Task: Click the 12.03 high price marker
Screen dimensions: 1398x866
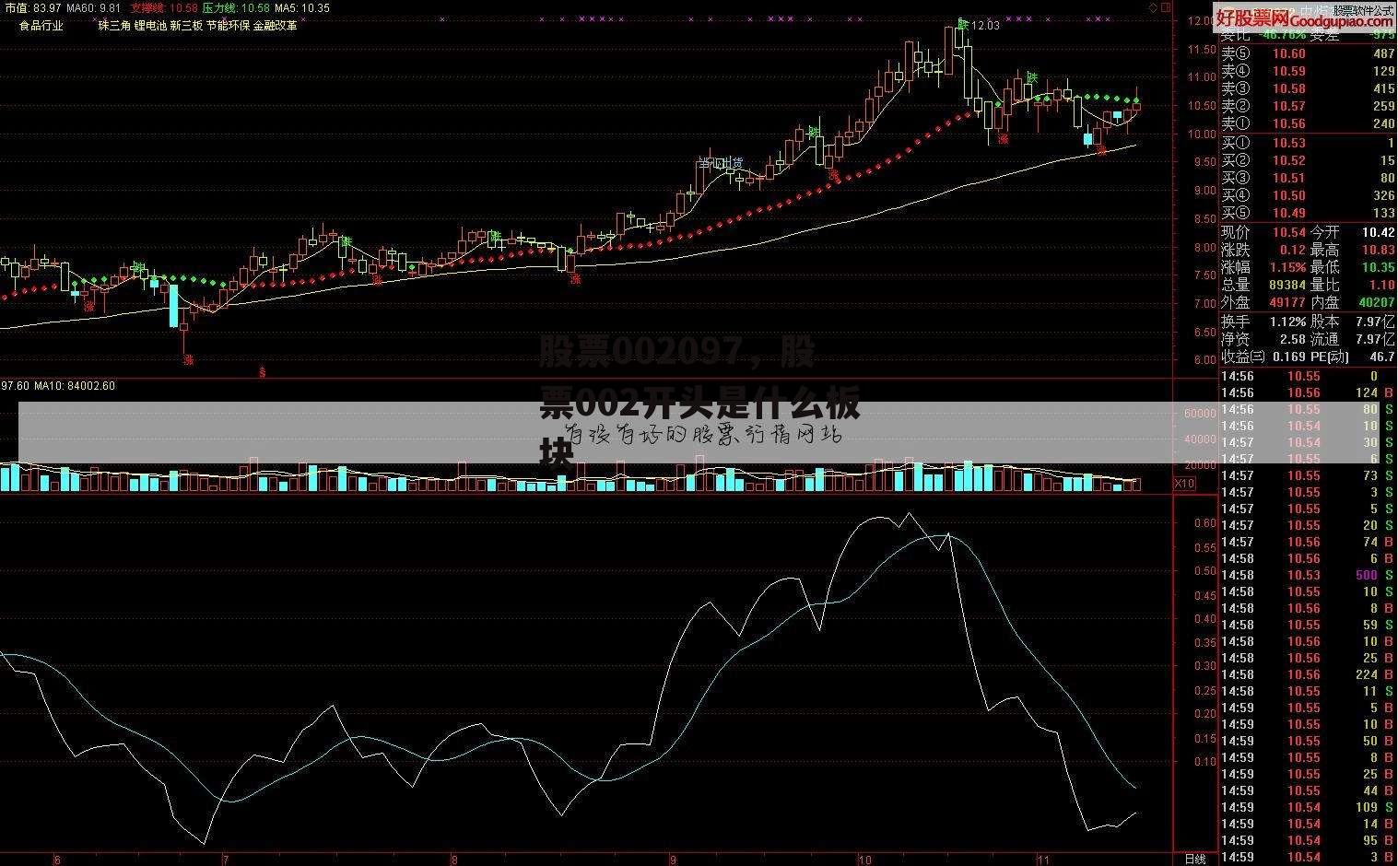Action: [985, 26]
